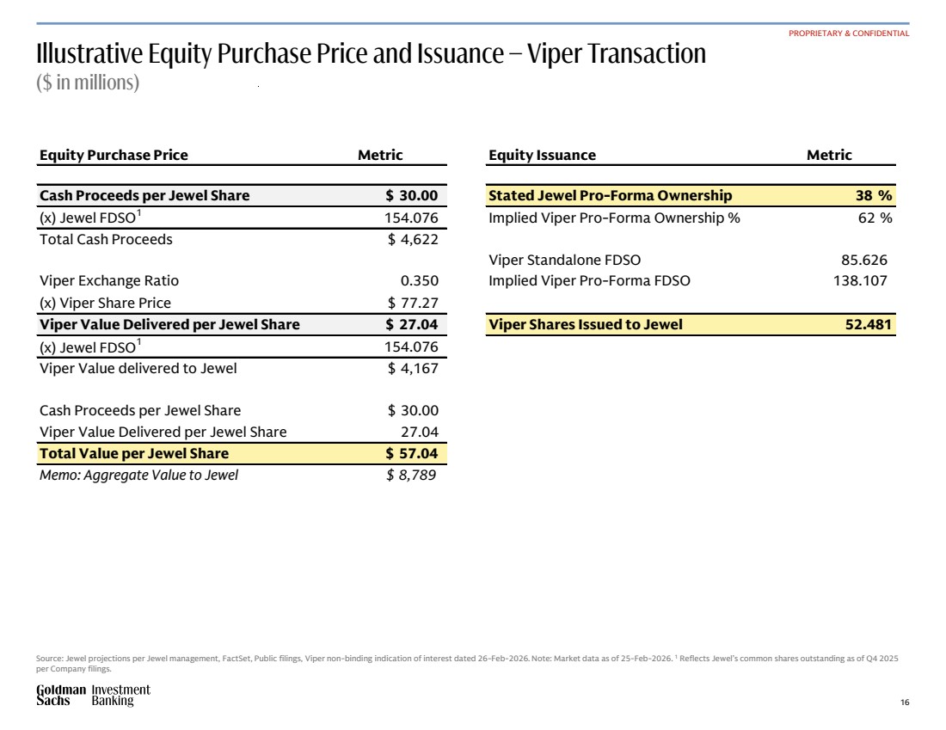
Task: Select the slide title mentioning Viper Transaction
Action: click(x=371, y=54)
